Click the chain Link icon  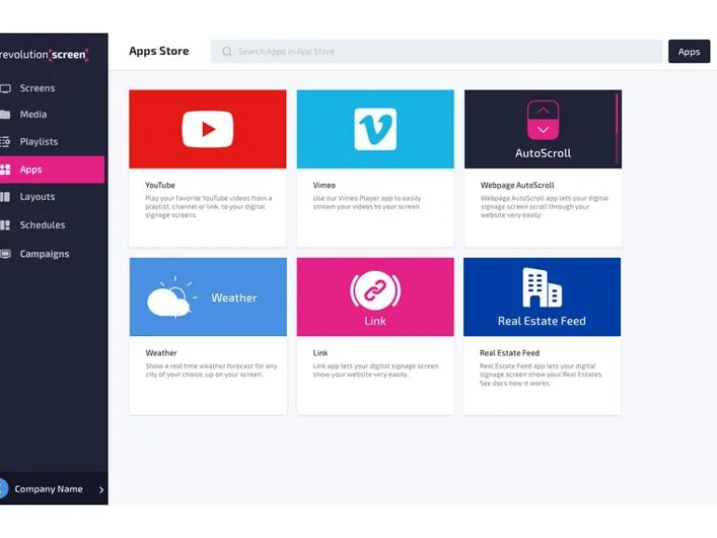(375, 290)
